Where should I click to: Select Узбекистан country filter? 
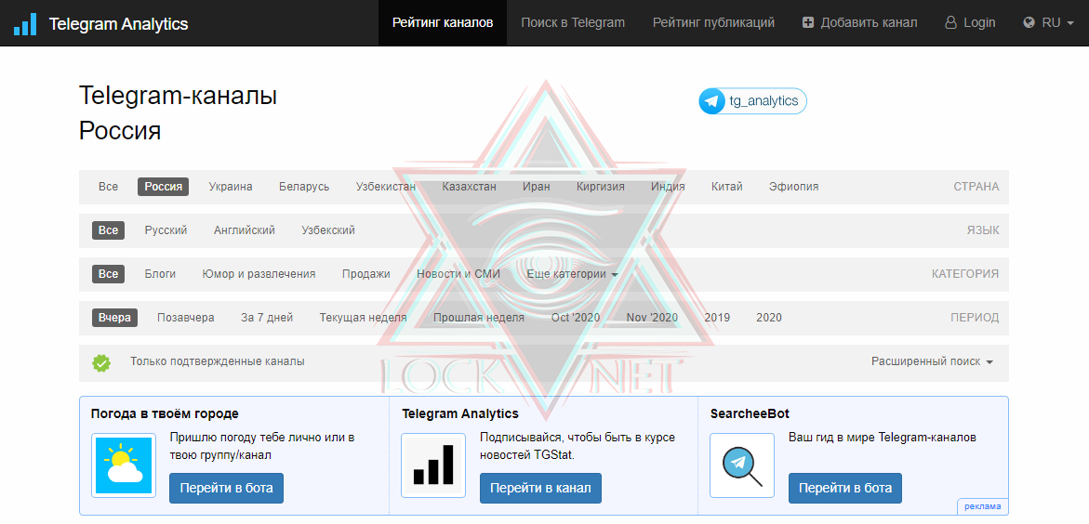pos(386,187)
